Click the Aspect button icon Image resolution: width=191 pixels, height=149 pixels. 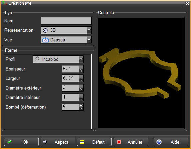(45, 142)
